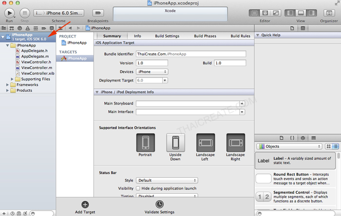This screenshot has width=341, height=216.
Task: Expand the Supporting Files folder
Action: pos(12,79)
